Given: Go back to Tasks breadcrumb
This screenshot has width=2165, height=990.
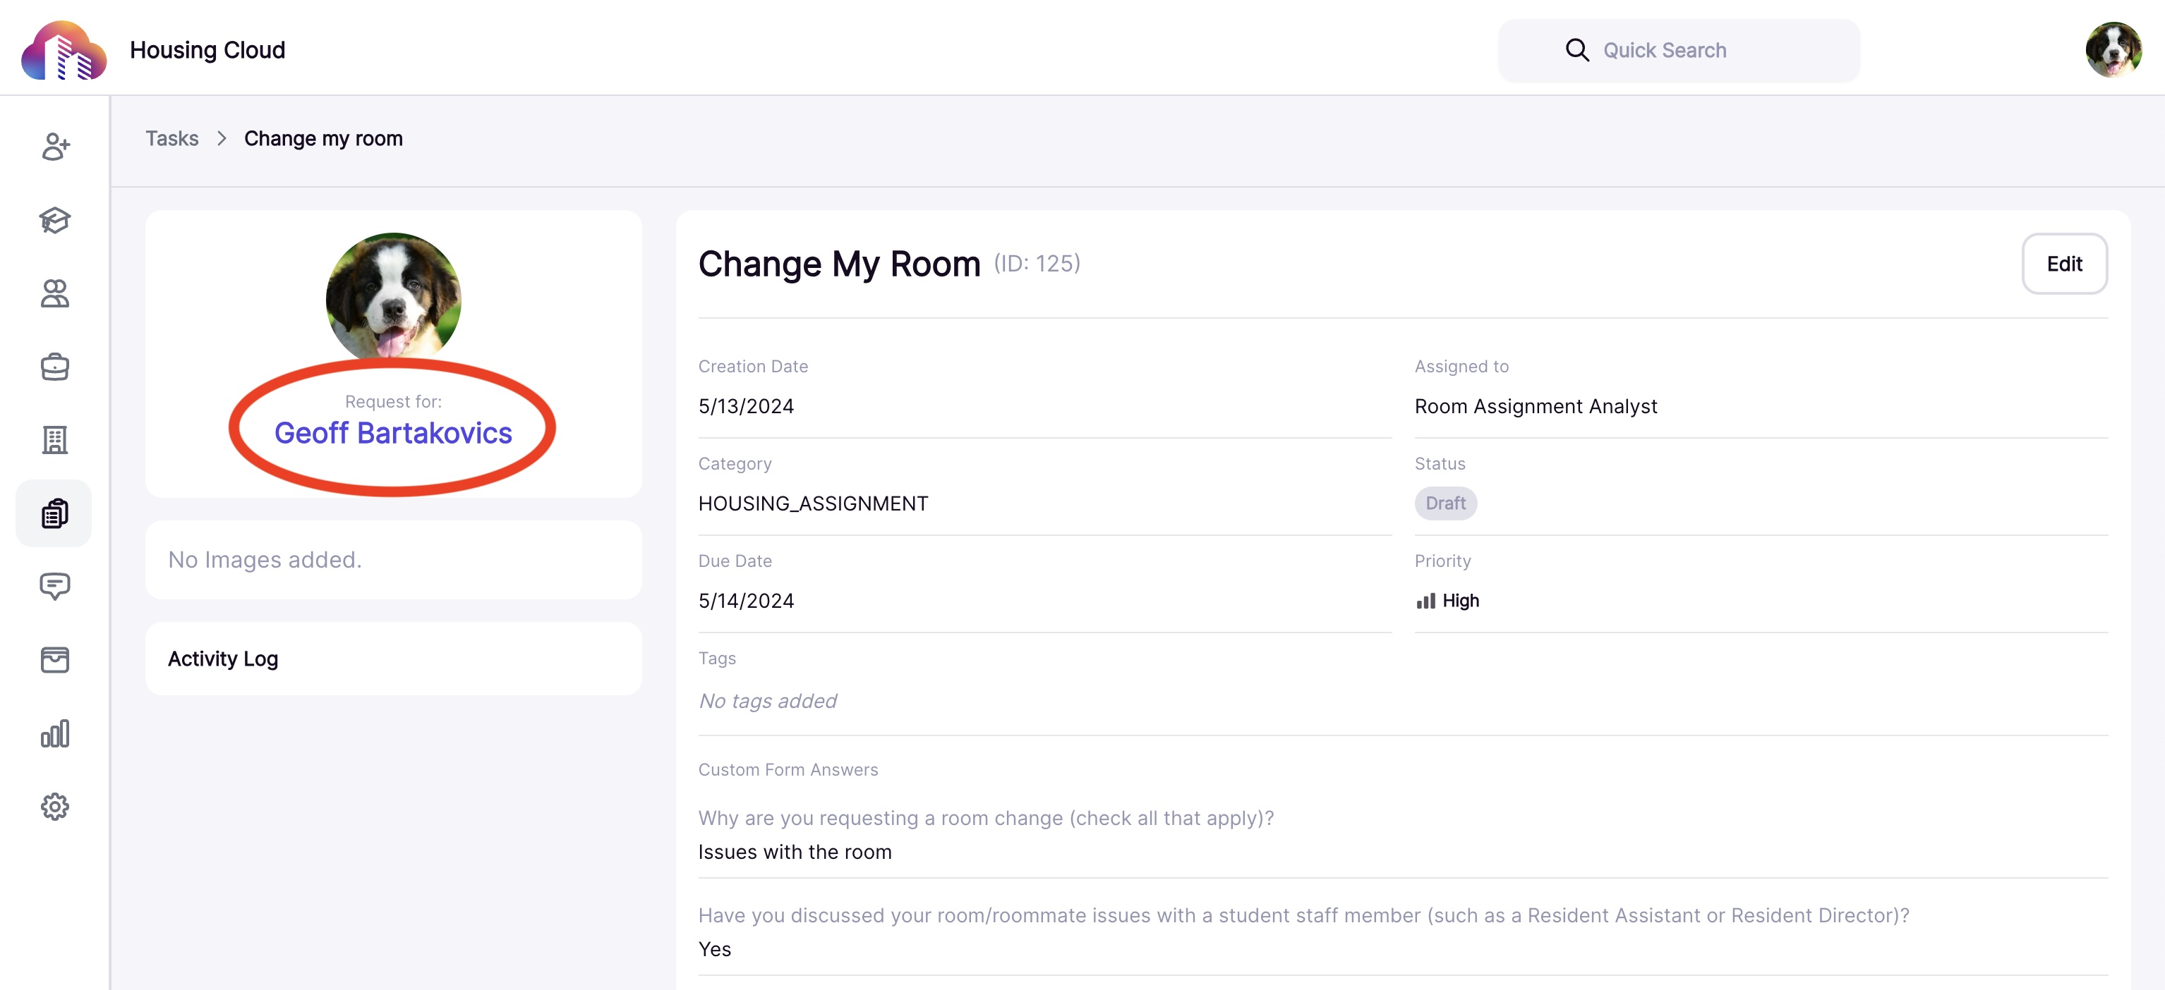Looking at the screenshot, I should [172, 138].
